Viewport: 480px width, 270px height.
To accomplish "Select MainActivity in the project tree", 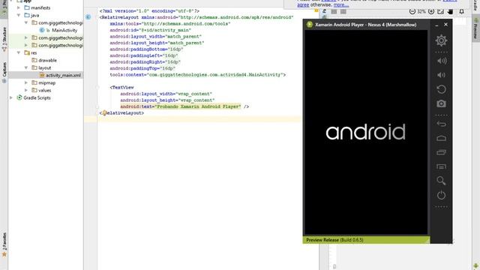I will click(x=64, y=30).
